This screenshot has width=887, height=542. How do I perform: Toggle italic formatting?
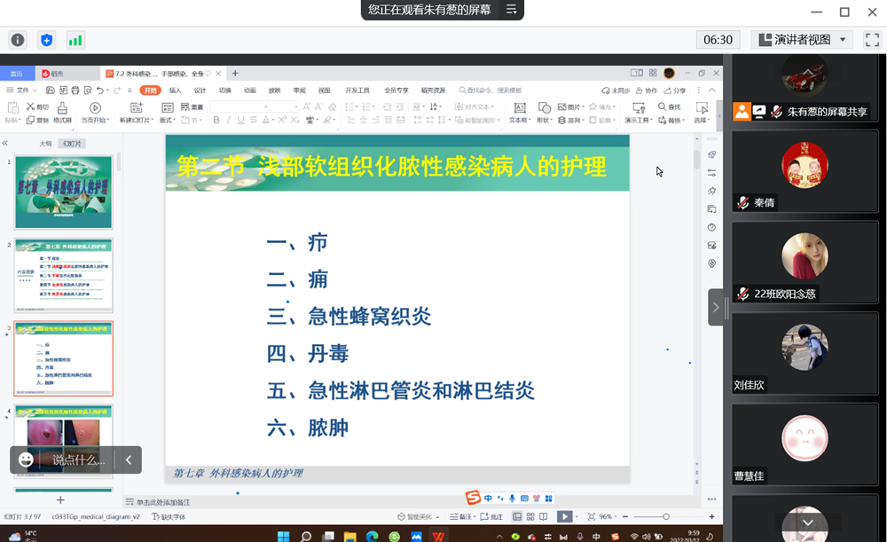[x=229, y=118]
